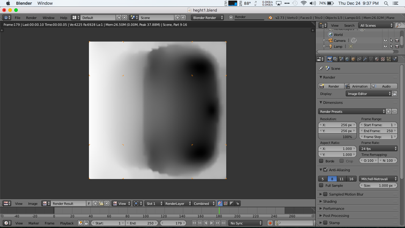Open the Marker menu in timeline
Viewport: 405px width, 228px height.
[34, 223]
